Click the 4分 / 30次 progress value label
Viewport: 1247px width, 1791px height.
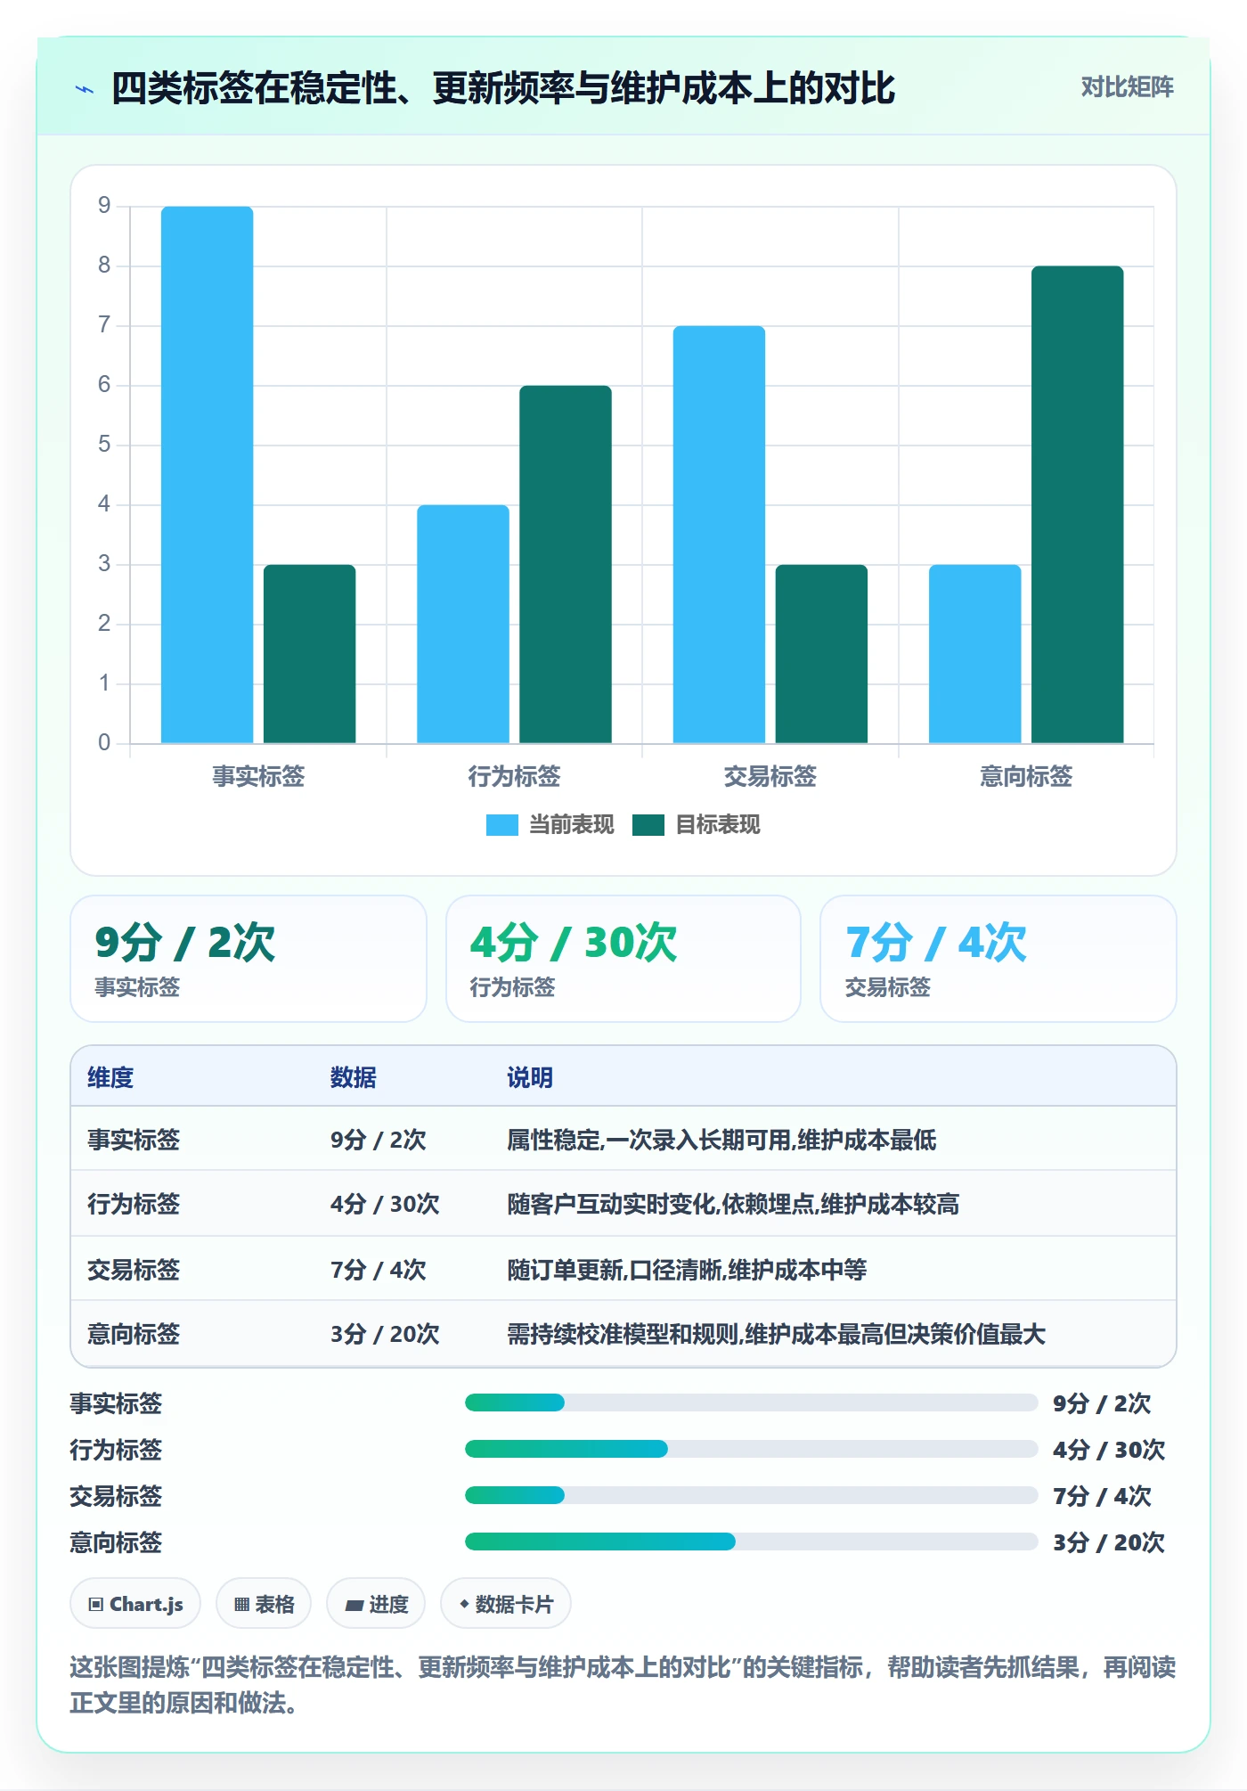[x=1109, y=1450]
